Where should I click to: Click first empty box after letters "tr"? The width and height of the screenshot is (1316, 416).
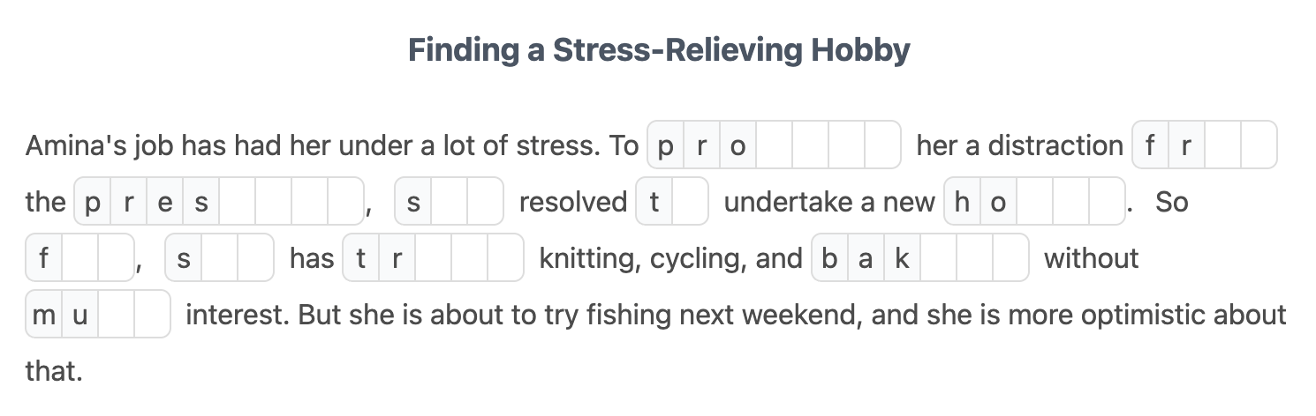[x=433, y=258]
